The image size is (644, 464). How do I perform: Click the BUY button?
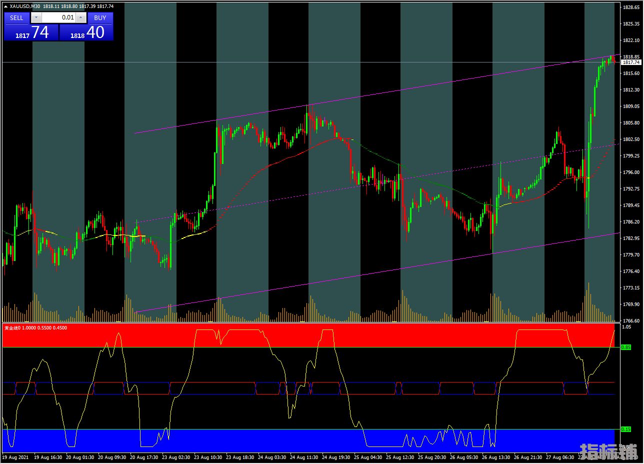coord(100,17)
